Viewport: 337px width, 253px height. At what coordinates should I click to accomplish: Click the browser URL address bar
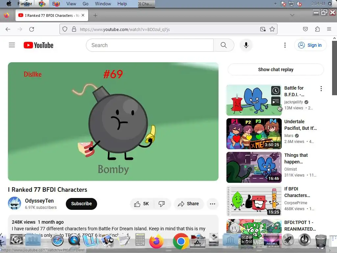coord(168,29)
